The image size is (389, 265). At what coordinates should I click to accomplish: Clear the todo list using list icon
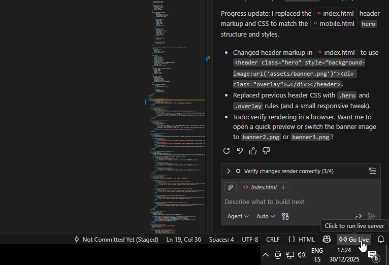pos(372,171)
